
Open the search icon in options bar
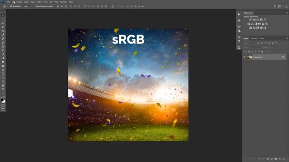pyautogui.click(x=275, y=6)
